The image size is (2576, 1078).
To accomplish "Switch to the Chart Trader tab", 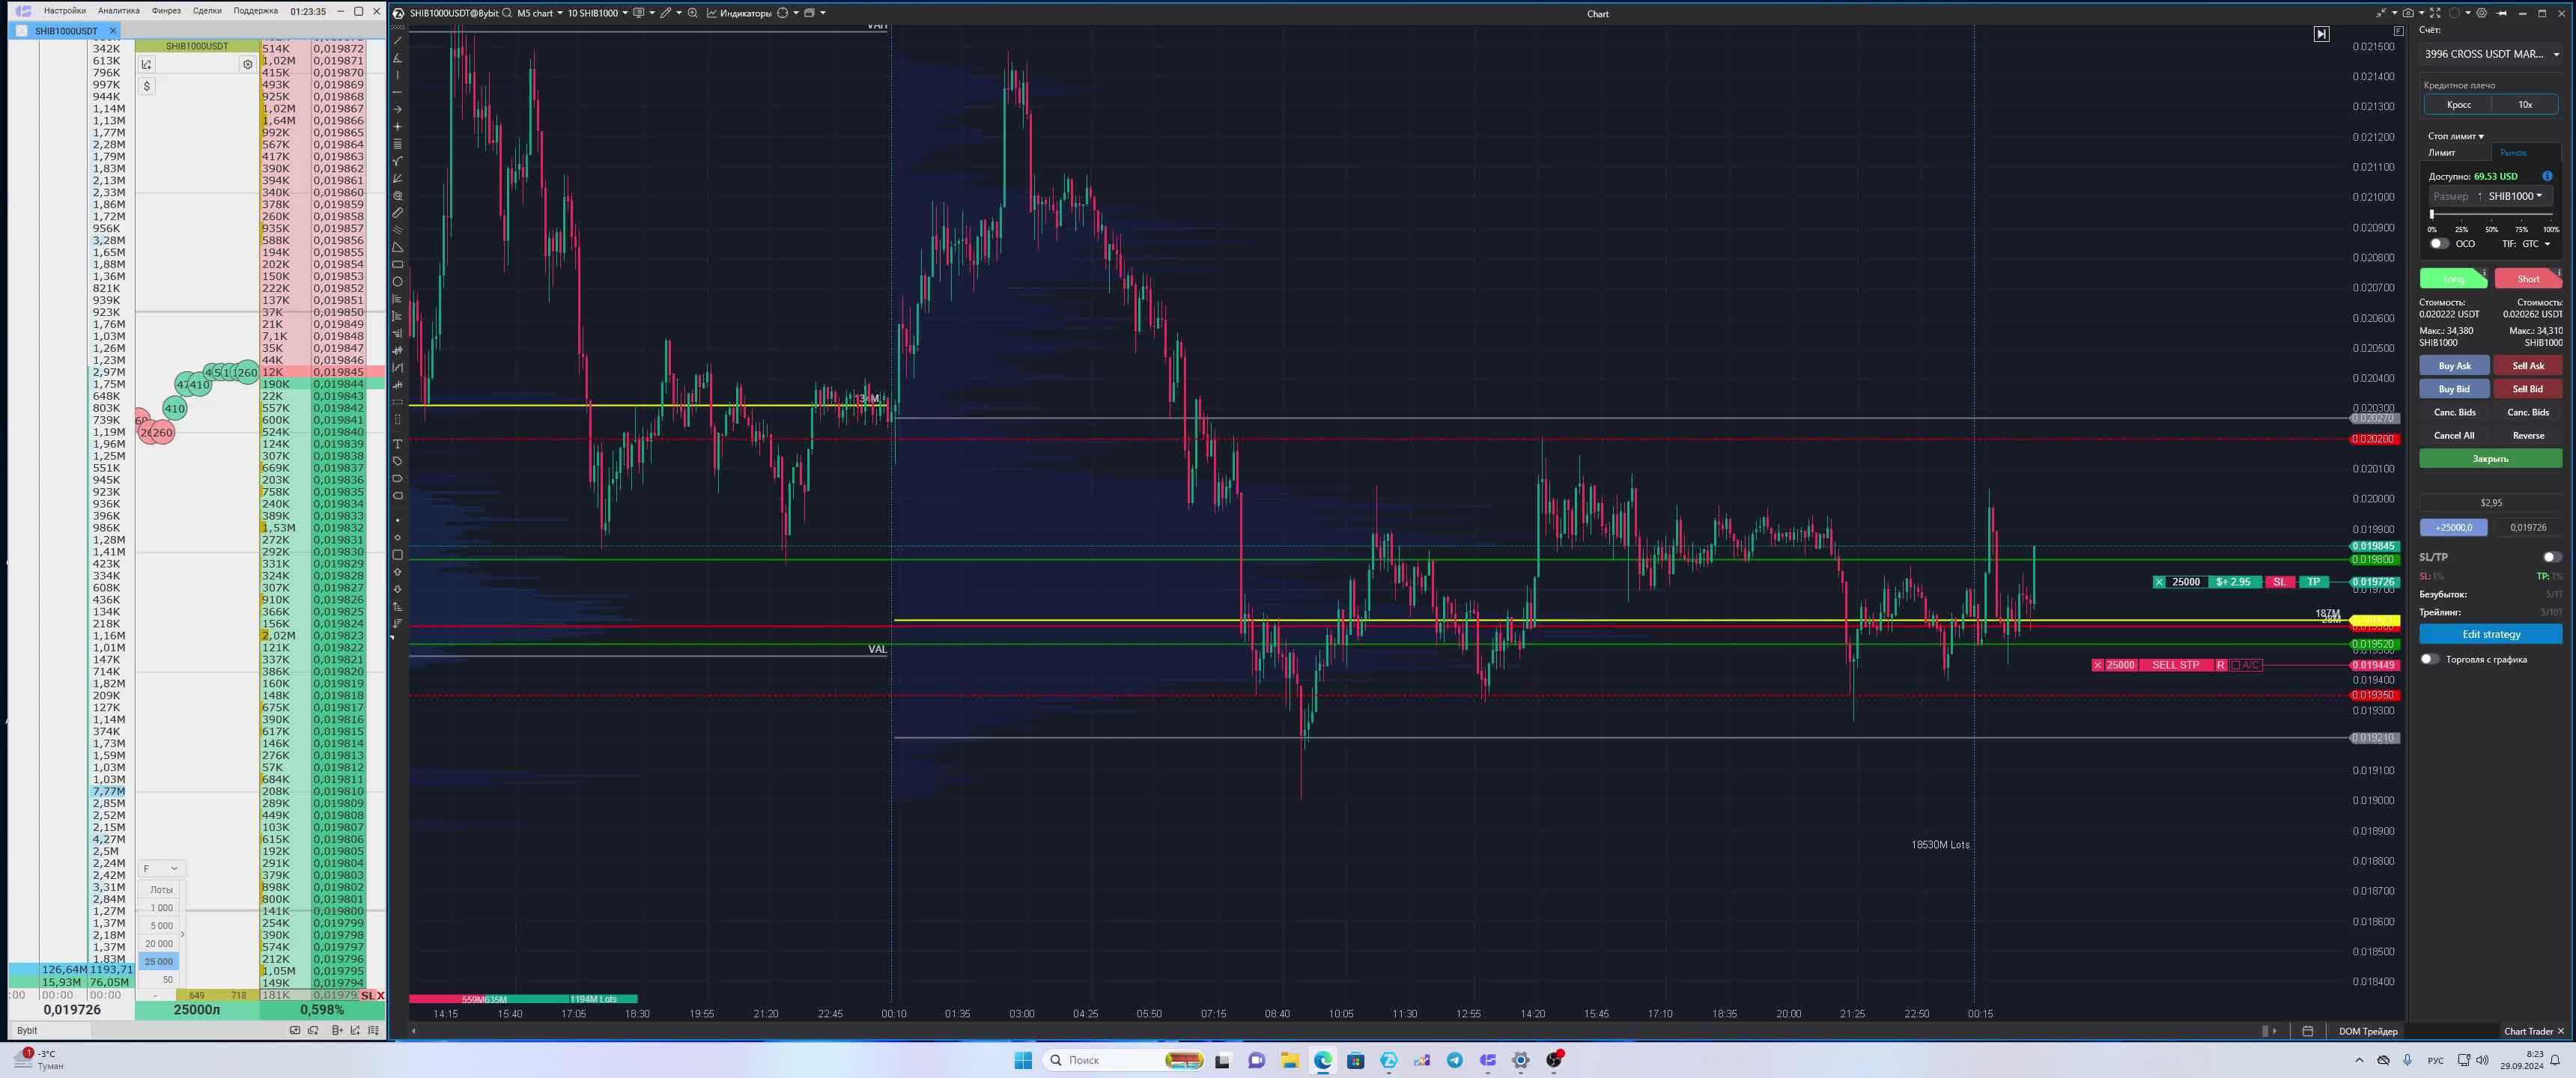I will coord(2528,1031).
